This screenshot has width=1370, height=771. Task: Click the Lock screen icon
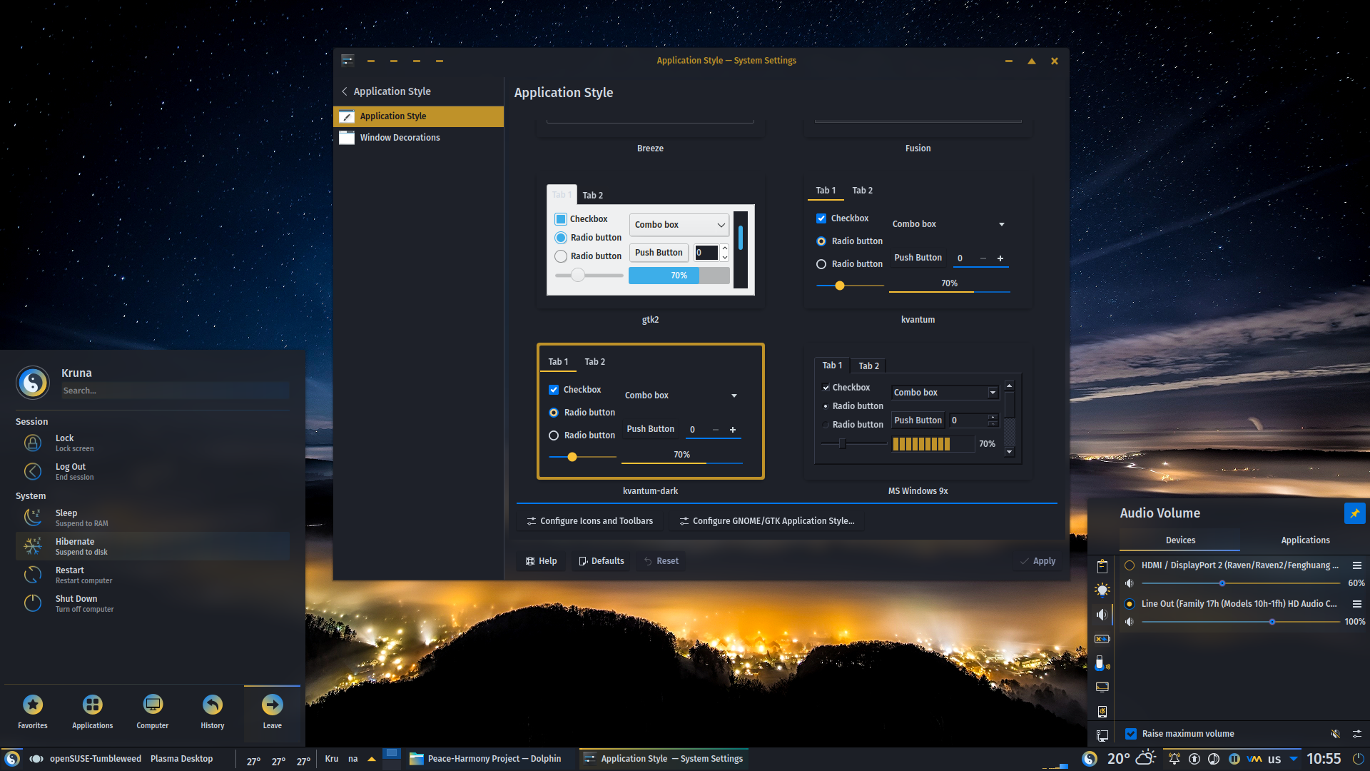33,443
